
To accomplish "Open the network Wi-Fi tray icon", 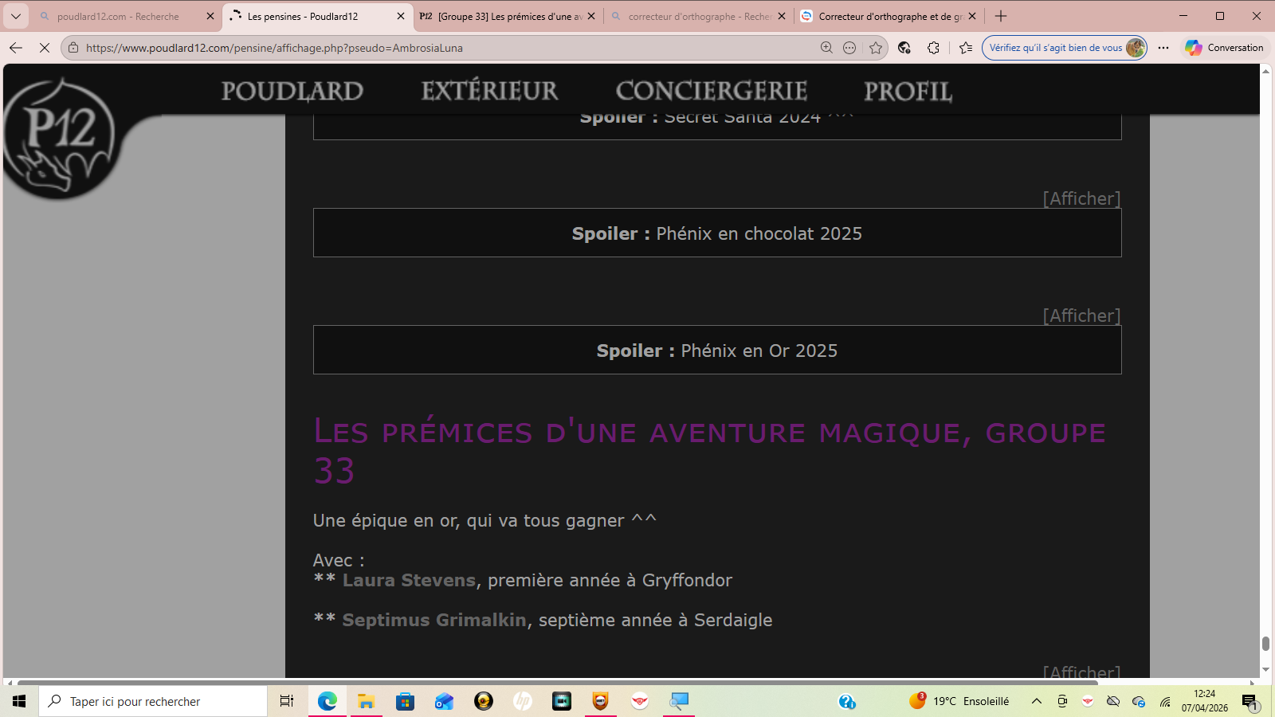I will pyautogui.click(x=1165, y=701).
